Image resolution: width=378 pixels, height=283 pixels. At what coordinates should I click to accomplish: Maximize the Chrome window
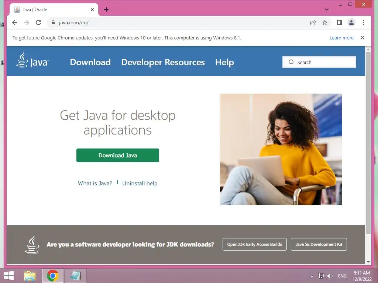tap(350, 4)
